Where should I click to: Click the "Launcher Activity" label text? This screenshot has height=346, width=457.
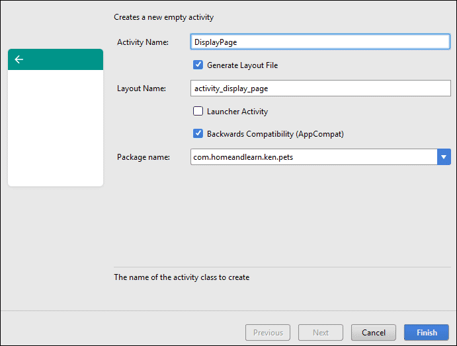click(x=237, y=112)
